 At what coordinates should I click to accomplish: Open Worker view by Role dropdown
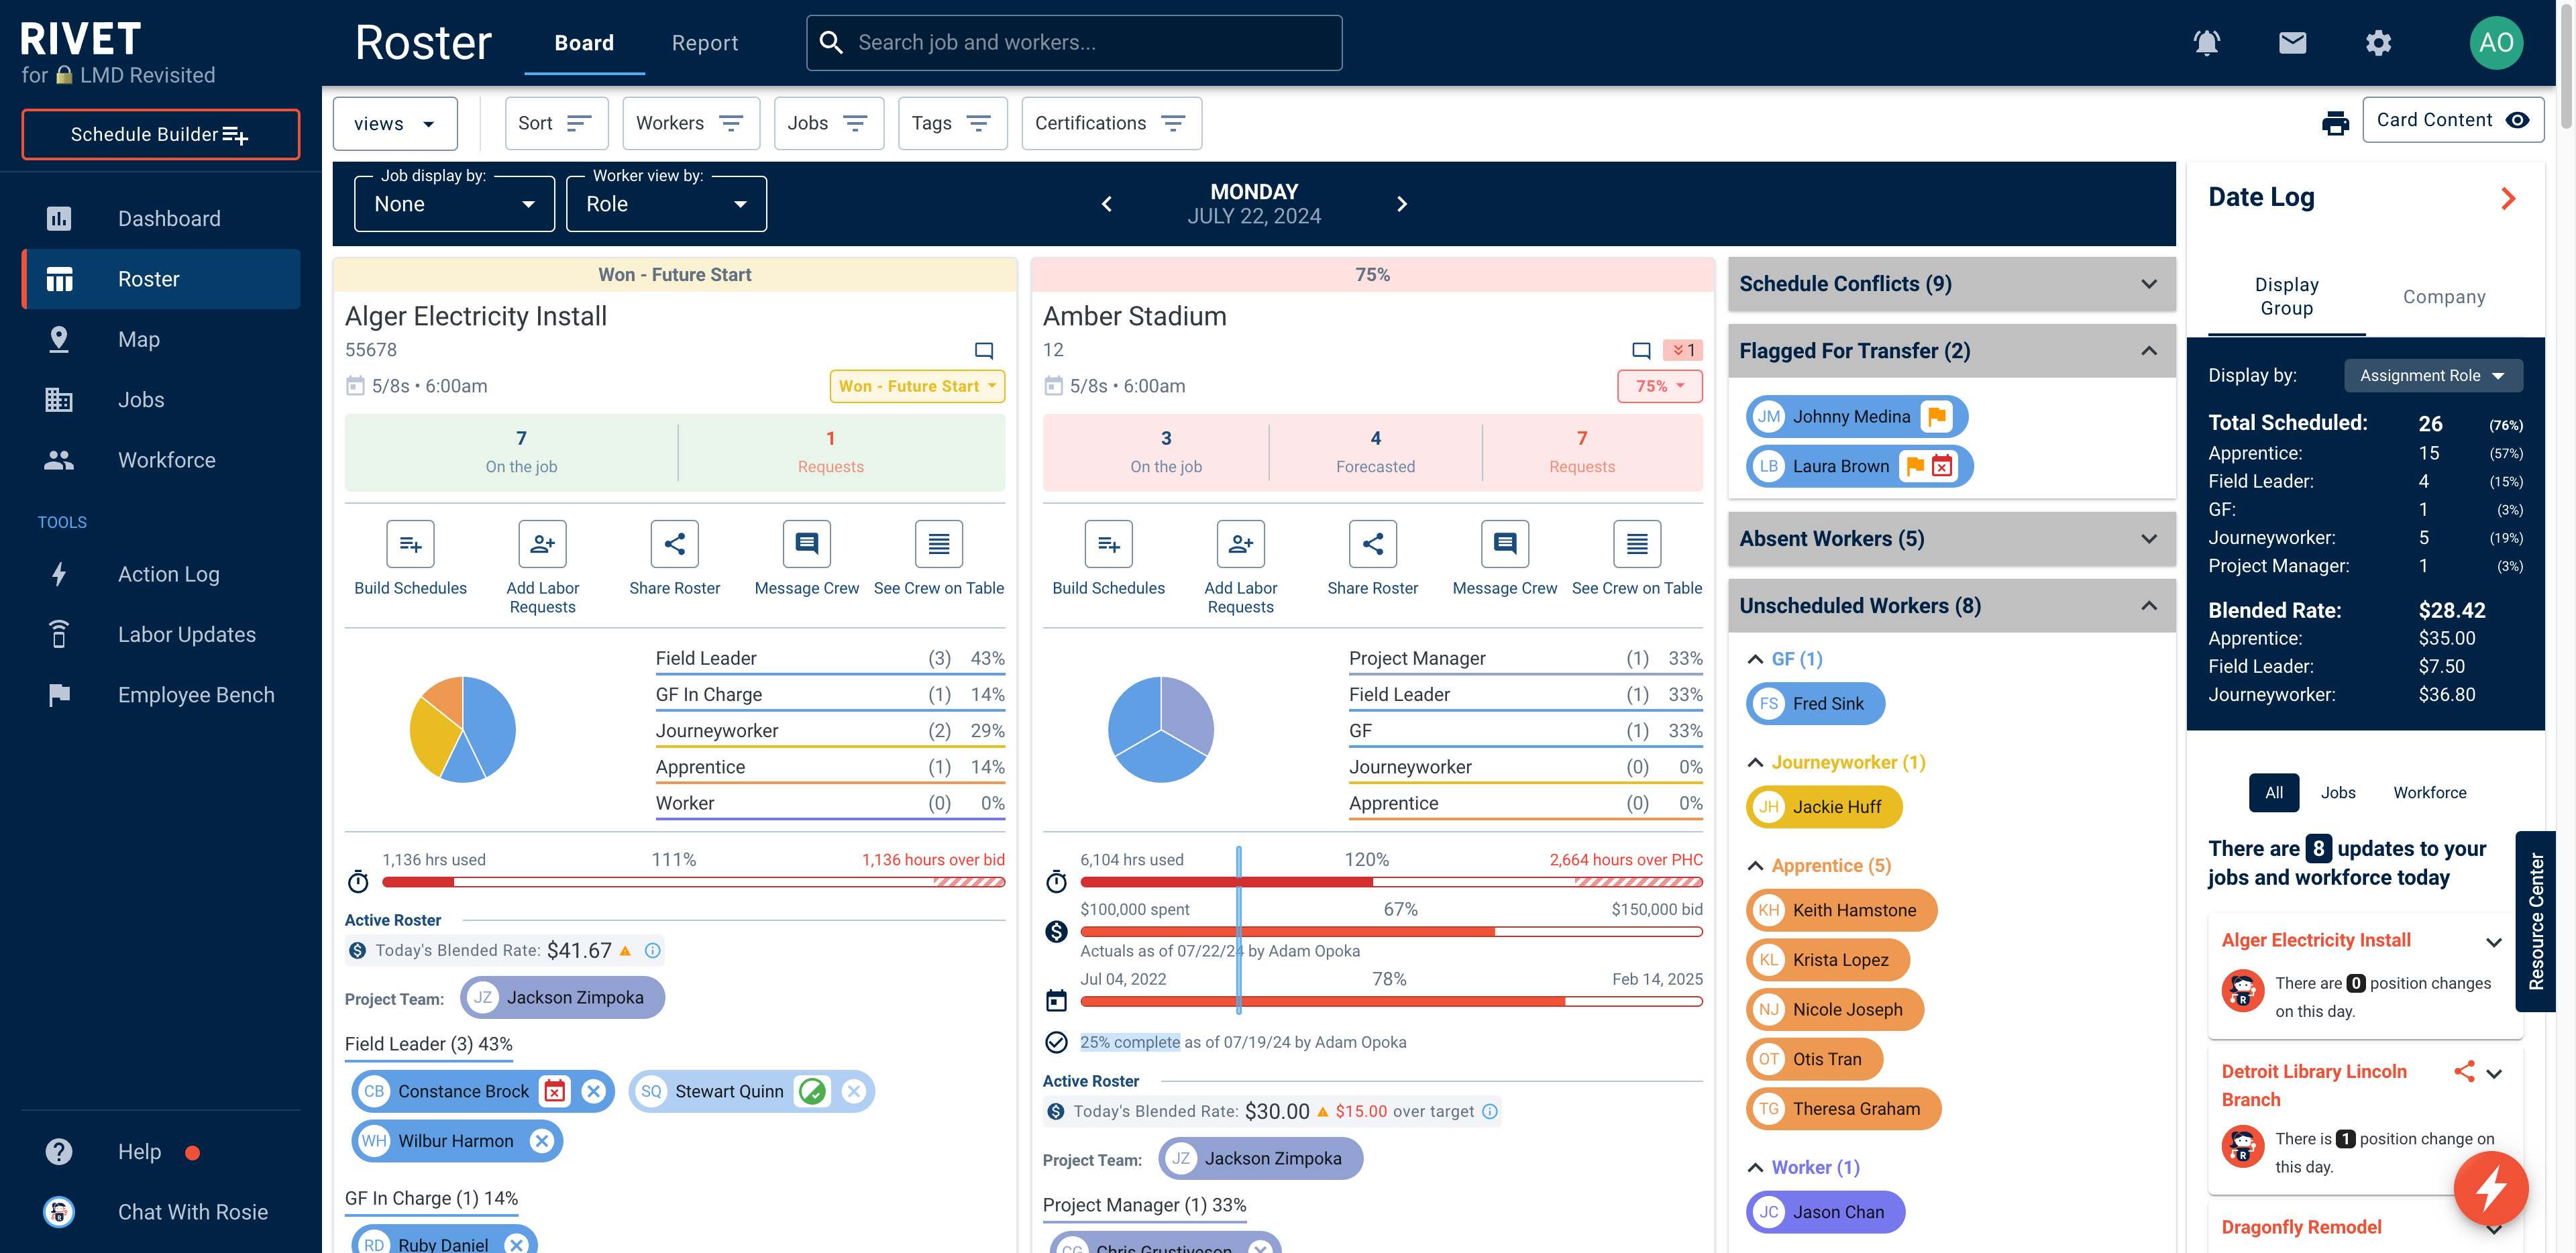[666, 204]
